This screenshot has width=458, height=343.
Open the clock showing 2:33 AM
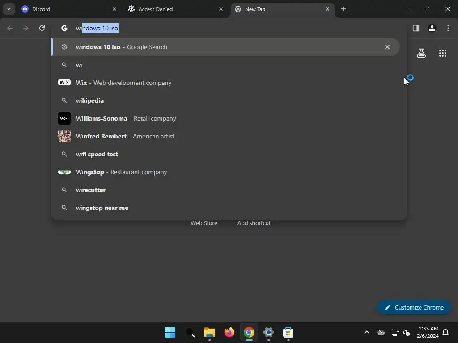coord(428,332)
